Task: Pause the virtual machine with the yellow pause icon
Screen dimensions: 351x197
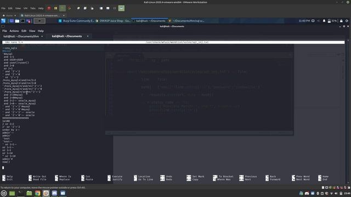Action: (x=56, y=8)
